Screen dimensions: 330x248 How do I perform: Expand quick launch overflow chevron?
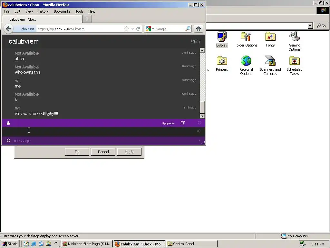click(x=55, y=243)
